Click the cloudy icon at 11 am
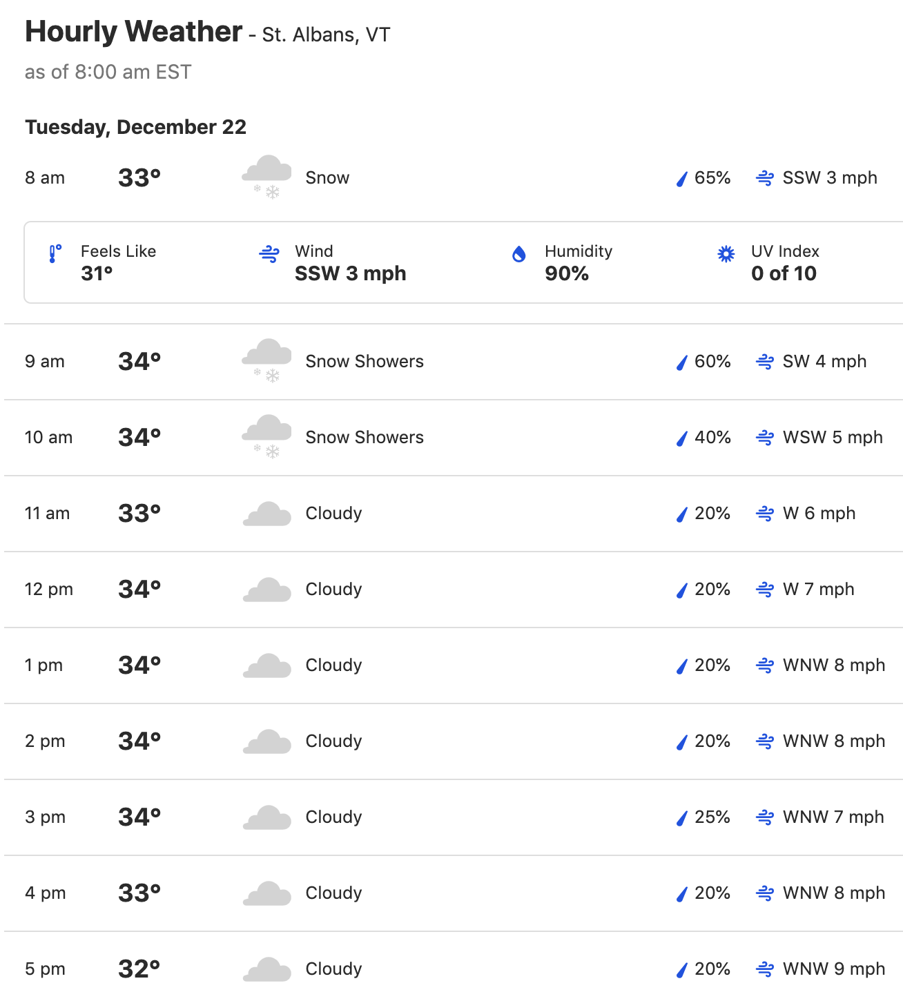Screen dimensions: 903x1001 pos(266,514)
